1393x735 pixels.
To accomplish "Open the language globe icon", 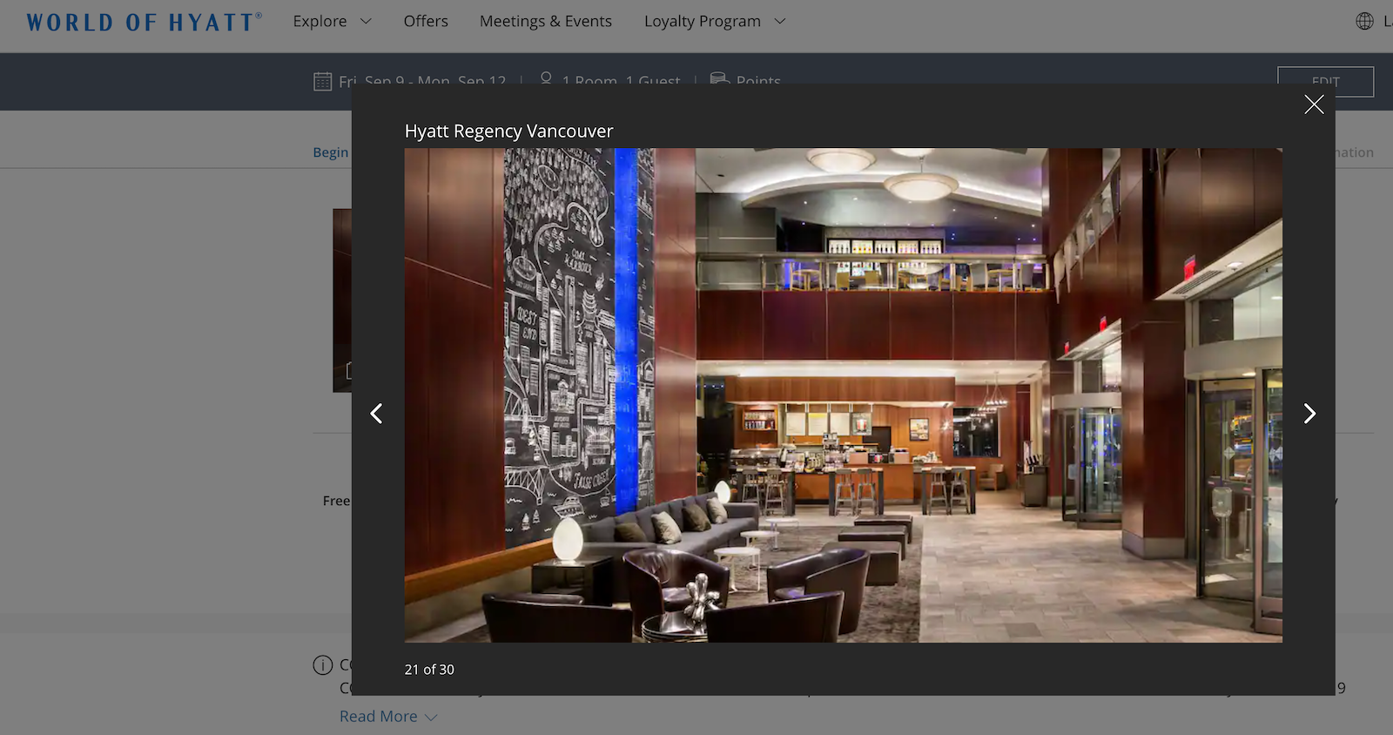I will tap(1364, 21).
